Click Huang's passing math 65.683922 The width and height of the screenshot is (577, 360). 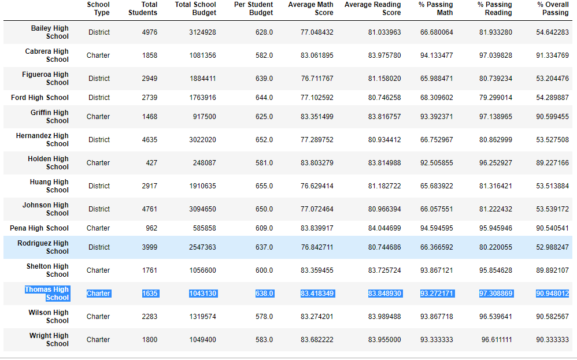pos(437,186)
